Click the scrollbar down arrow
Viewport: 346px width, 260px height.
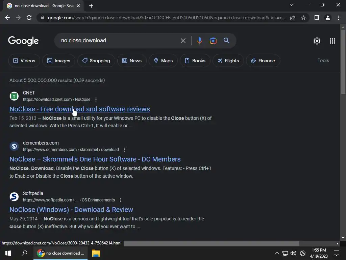click(343, 238)
